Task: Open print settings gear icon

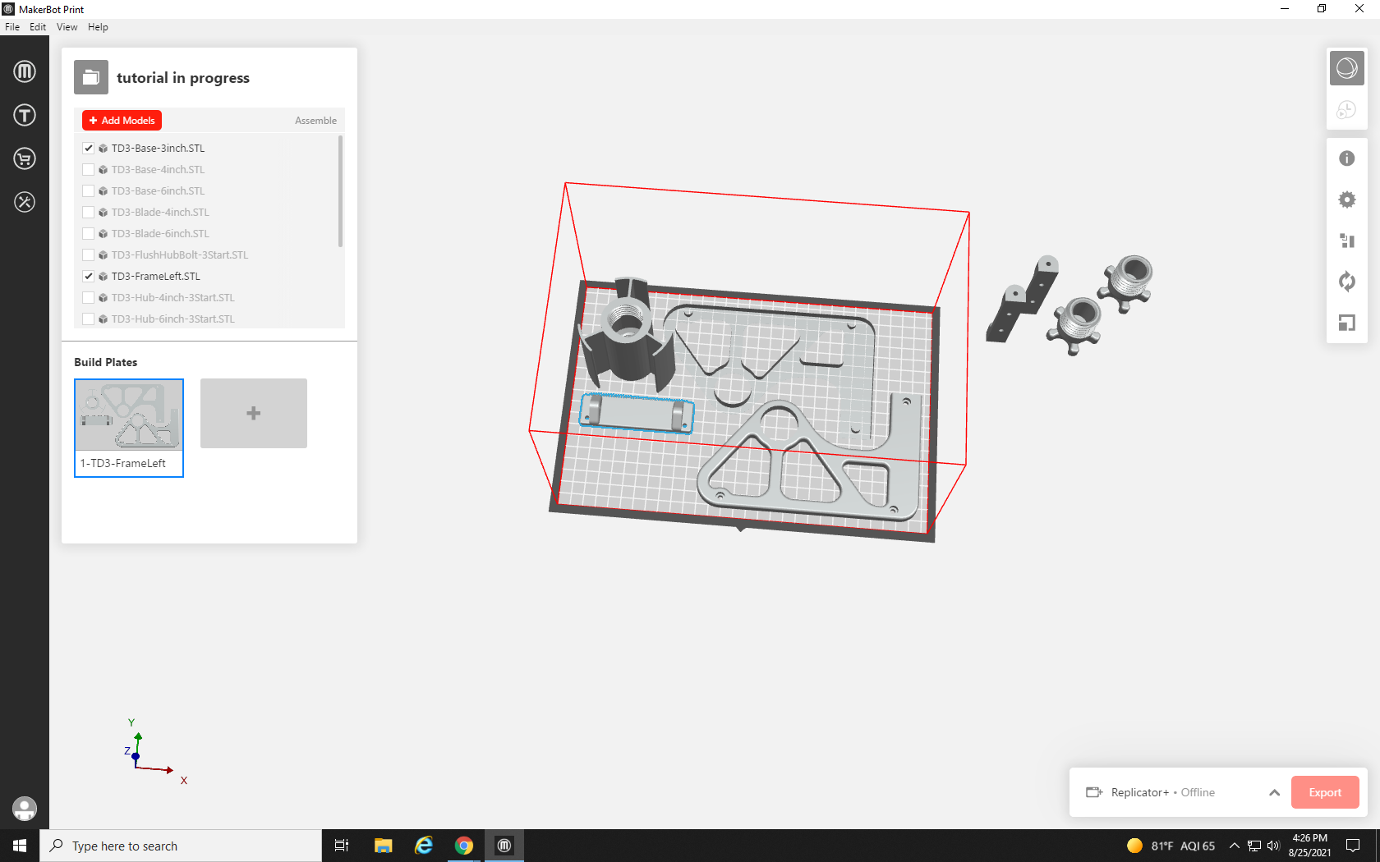Action: click(x=1347, y=199)
